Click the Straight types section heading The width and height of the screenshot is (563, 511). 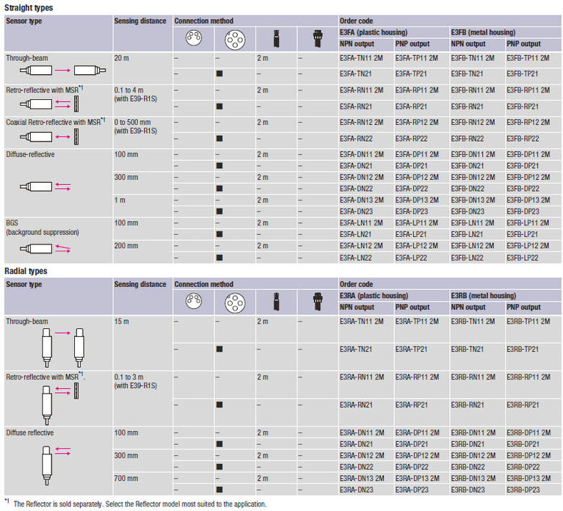[x=29, y=7]
